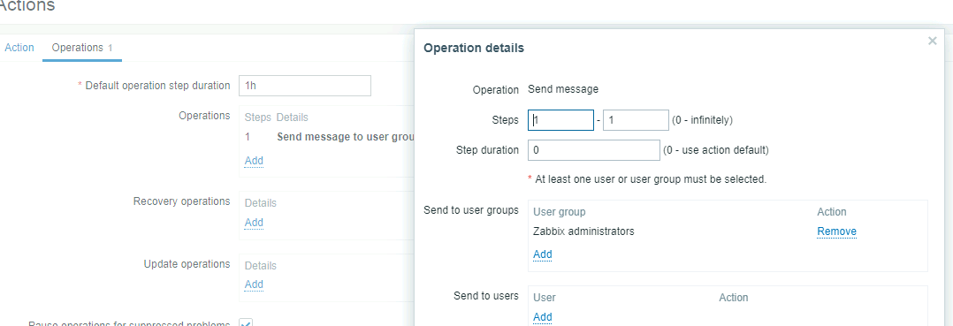The height and width of the screenshot is (326, 953).
Task: Select the Send message operation text
Action: click(563, 89)
